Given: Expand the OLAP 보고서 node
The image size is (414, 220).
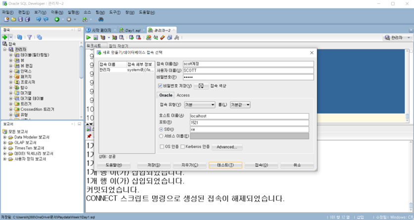Looking at the screenshot, I should click(4, 143).
